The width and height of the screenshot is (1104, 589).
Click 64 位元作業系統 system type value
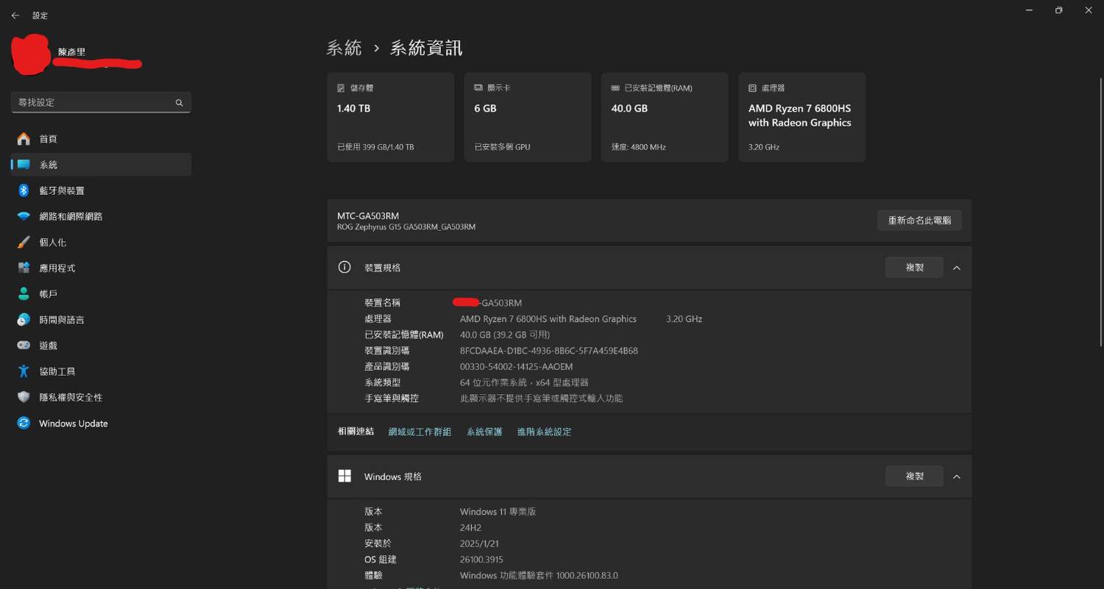point(524,382)
